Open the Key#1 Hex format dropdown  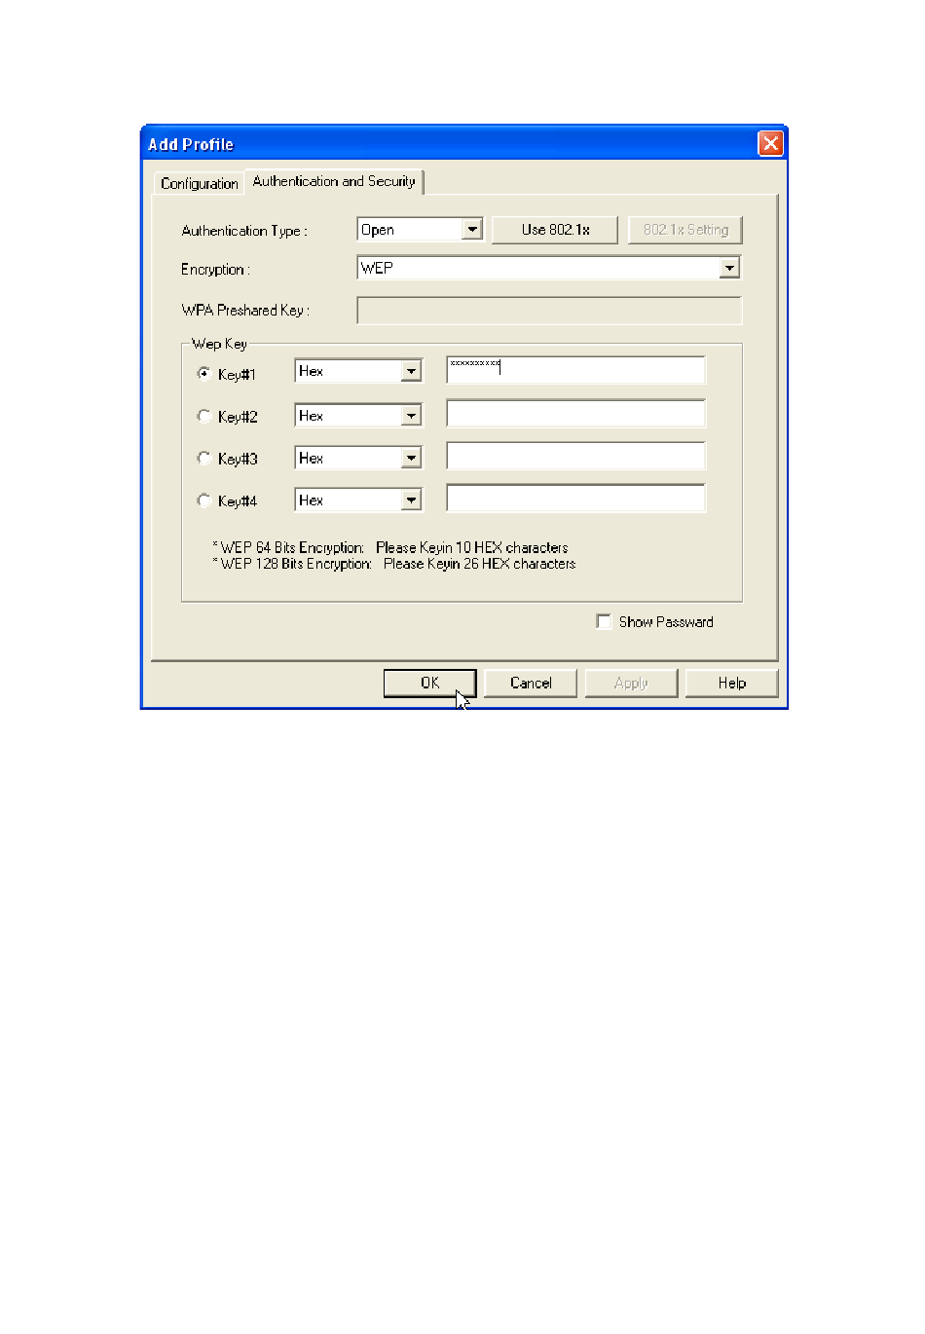tap(412, 371)
